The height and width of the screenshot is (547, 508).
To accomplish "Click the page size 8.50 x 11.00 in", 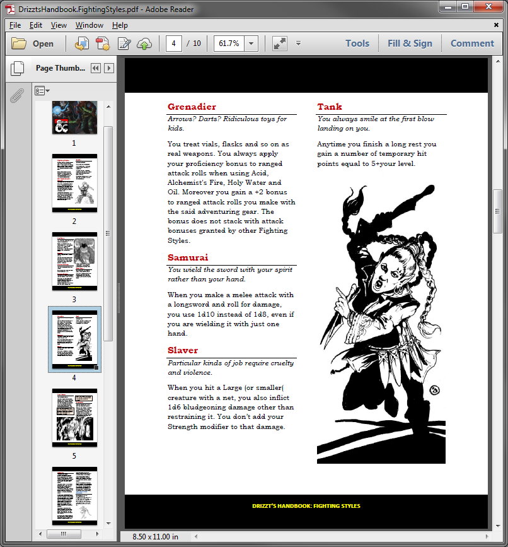I will click(156, 536).
